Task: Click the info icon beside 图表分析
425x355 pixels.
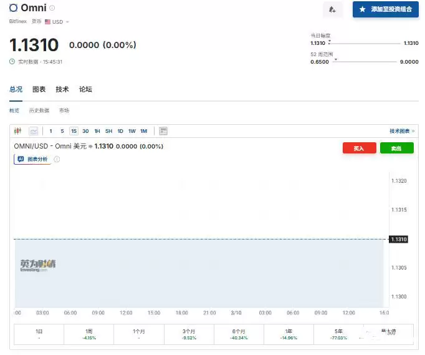Action: (x=57, y=159)
